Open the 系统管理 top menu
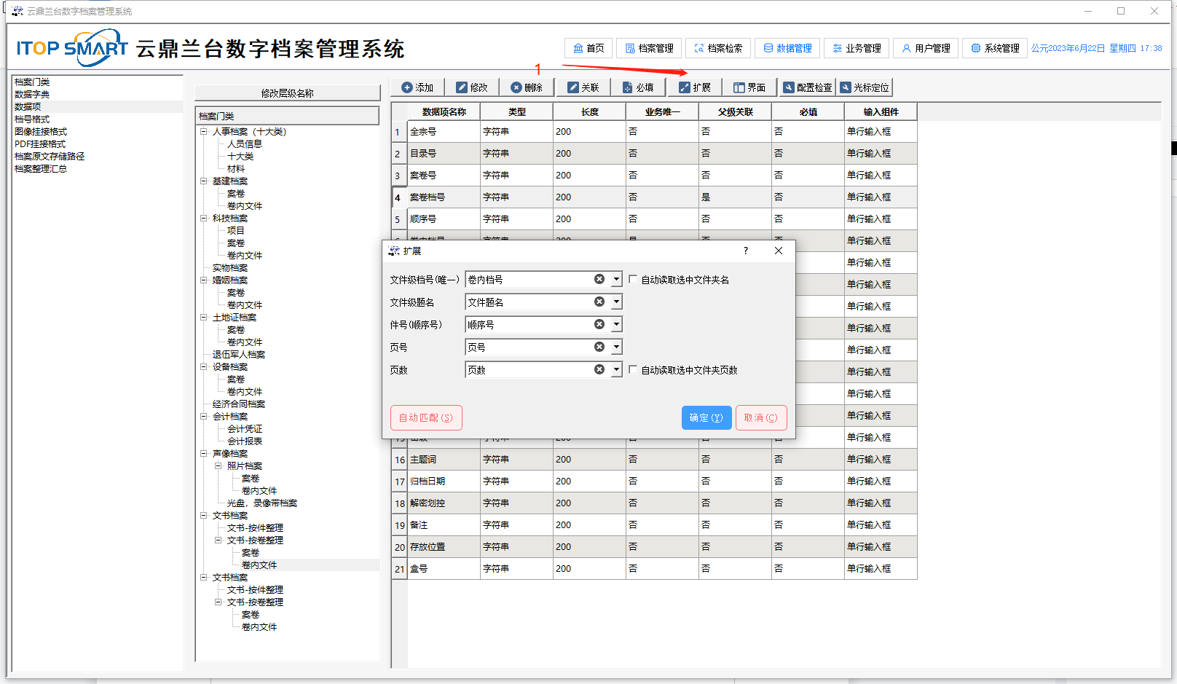This screenshot has width=1177, height=684. [x=994, y=48]
